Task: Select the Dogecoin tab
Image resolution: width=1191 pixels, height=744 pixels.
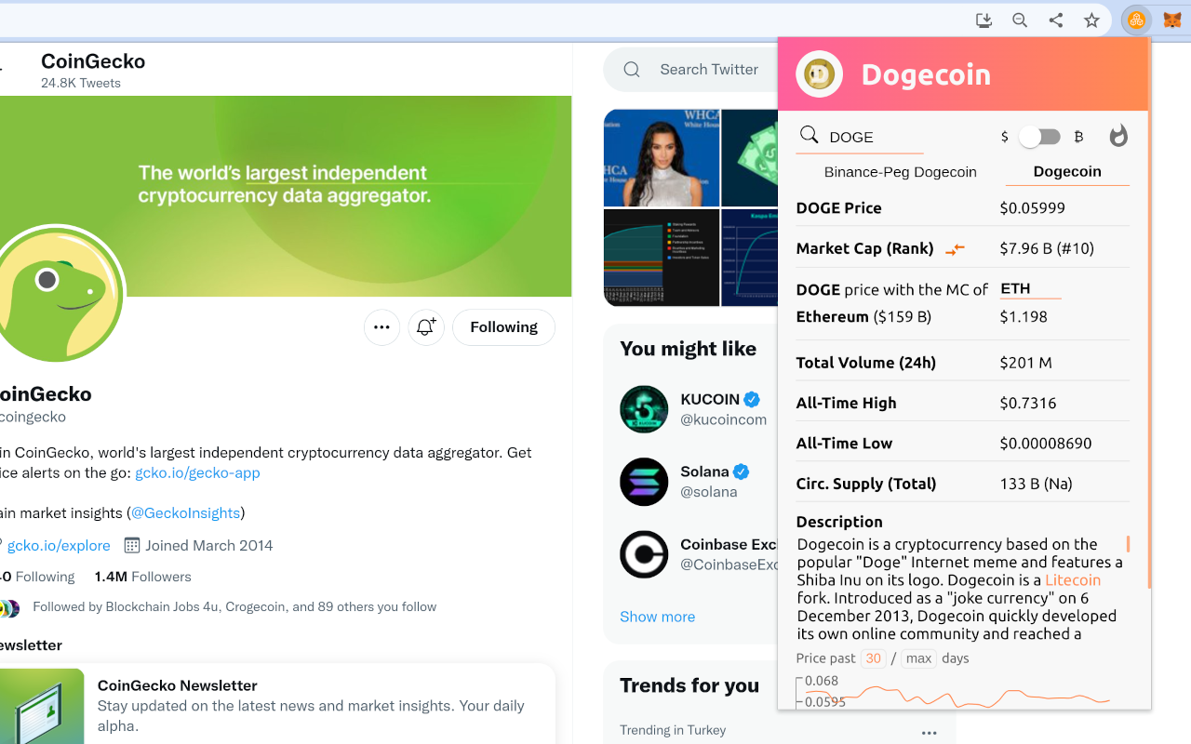Action: (x=1067, y=171)
